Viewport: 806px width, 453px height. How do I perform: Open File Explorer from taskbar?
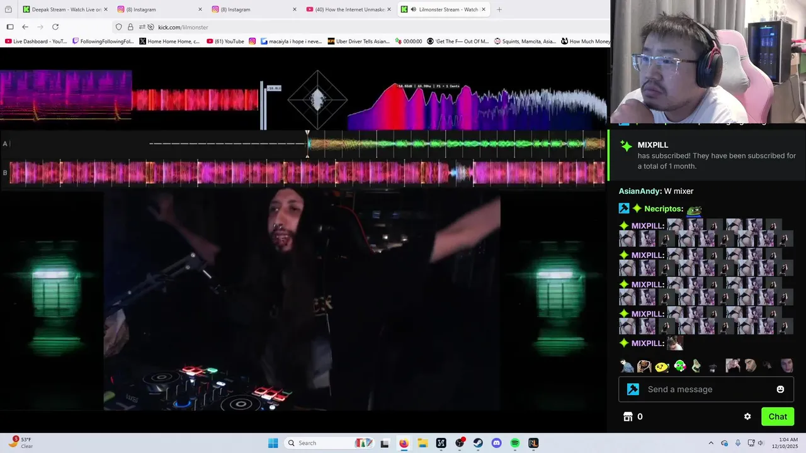tap(423, 443)
